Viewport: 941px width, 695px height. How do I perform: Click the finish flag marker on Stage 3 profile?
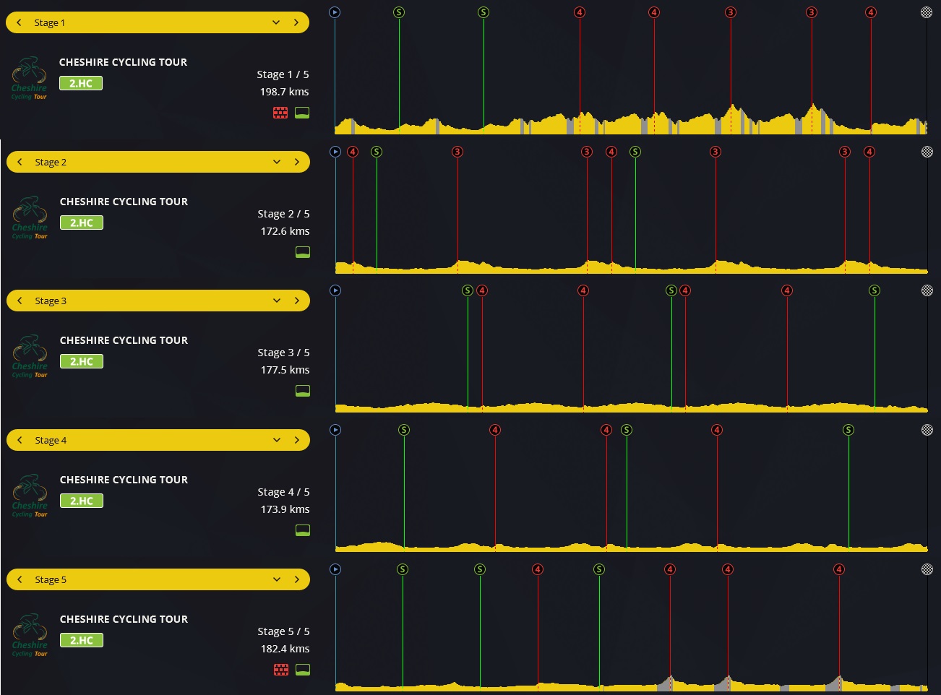927,290
